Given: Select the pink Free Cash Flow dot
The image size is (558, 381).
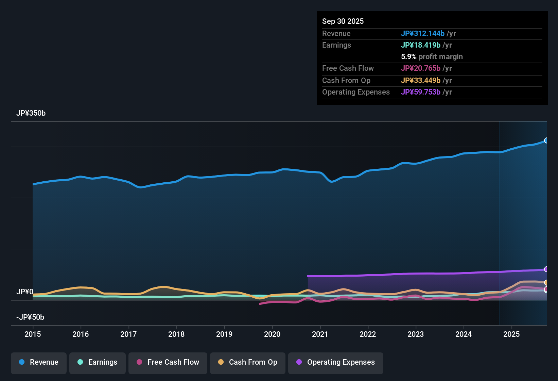Looking at the screenshot, I should 139,362.
